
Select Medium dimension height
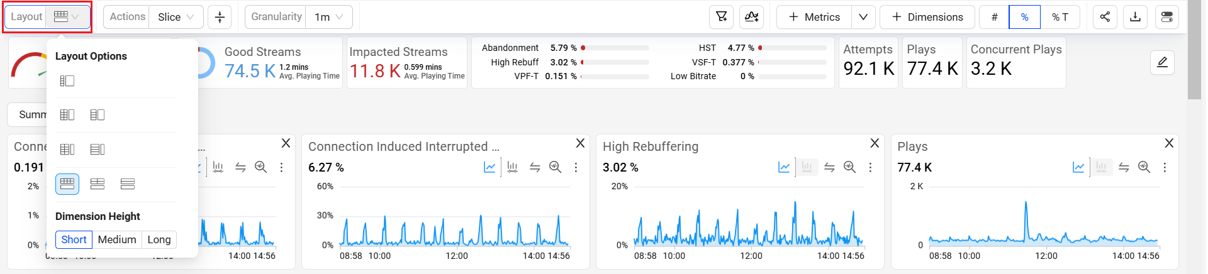pyautogui.click(x=117, y=239)
